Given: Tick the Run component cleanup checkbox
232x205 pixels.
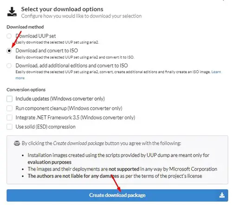Looking at the screenshot, I should (9, 108).
